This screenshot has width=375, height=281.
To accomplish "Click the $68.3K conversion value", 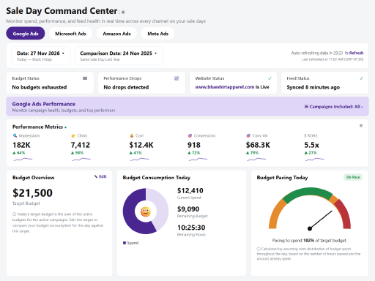I will point(258,145).
